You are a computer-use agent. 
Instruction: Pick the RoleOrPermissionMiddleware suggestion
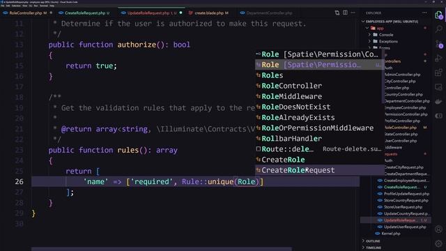(x=319, y=128)
